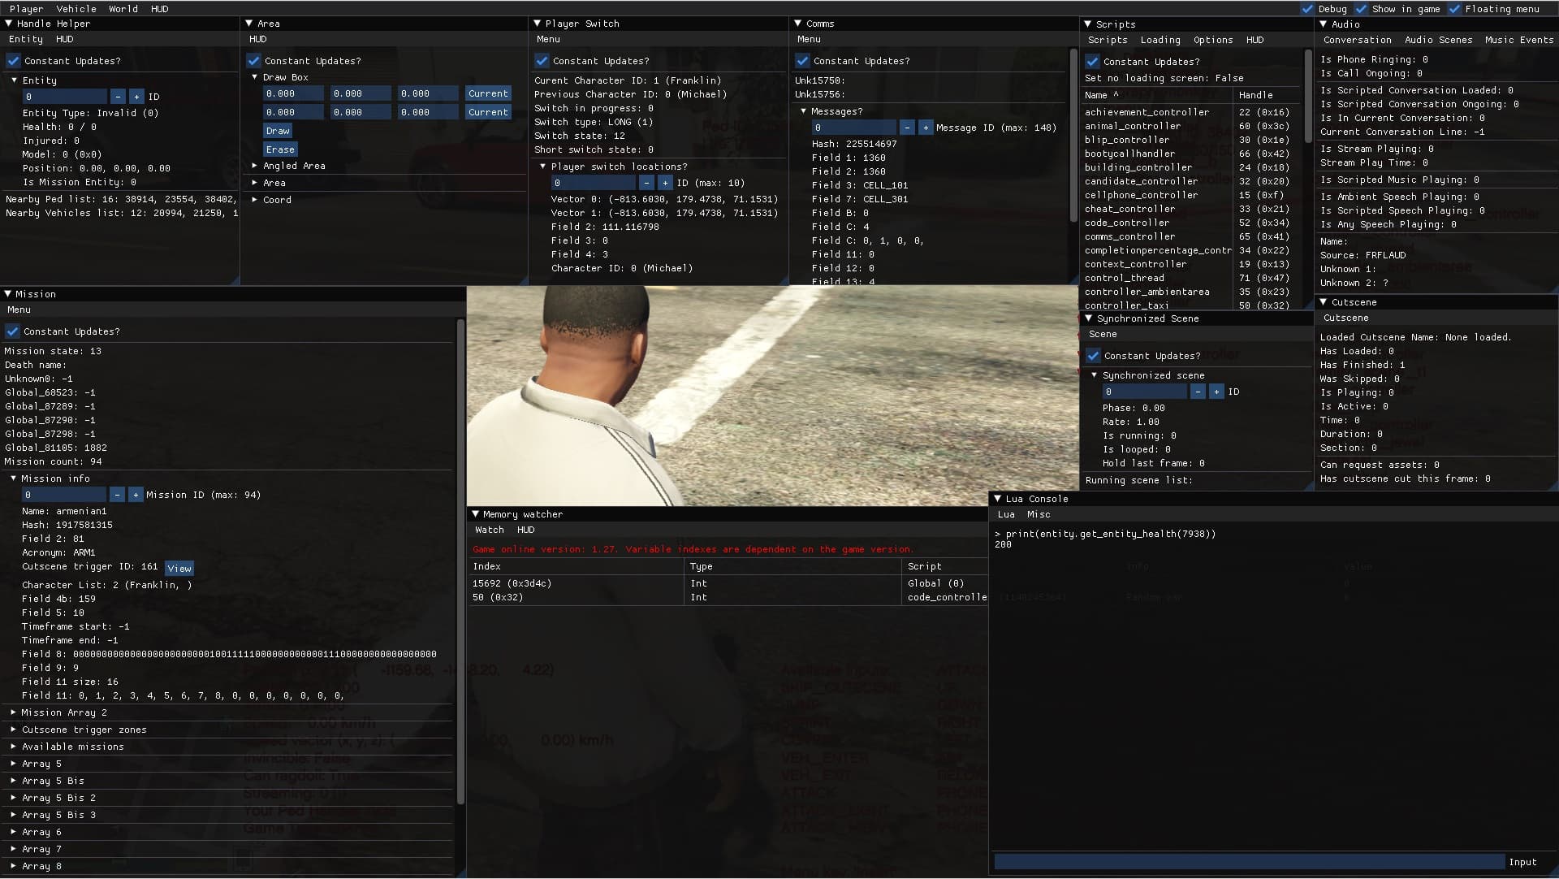
Task: Disable Floating menu checkbox
Action: click(1455, 9)
